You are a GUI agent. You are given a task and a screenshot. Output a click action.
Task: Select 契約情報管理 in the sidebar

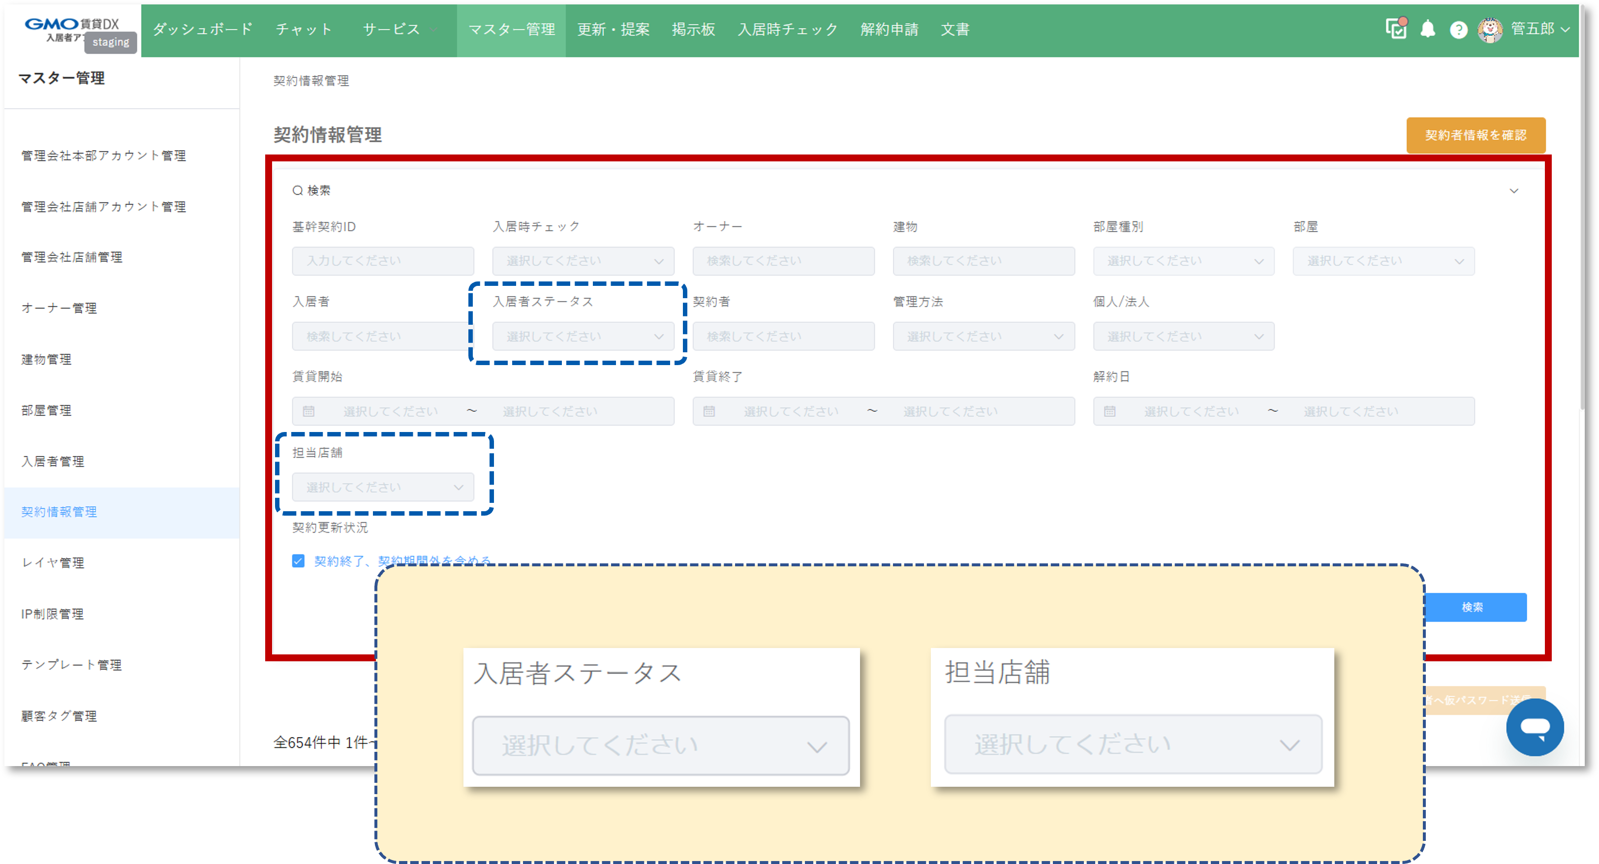[x=59, y=512]
